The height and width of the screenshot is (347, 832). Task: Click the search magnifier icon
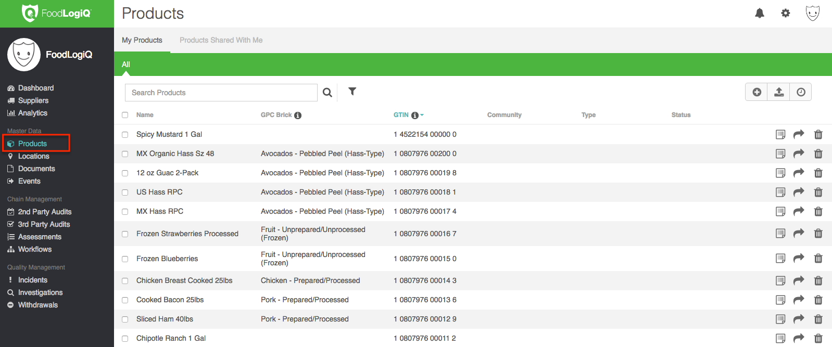[x=327, y=93]
